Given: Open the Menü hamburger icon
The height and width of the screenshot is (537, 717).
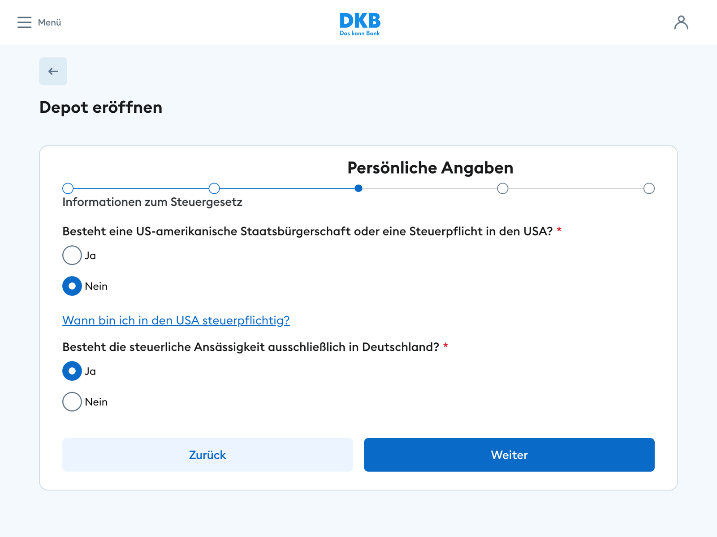Looking at the screenshot, I should click(25, 22).
